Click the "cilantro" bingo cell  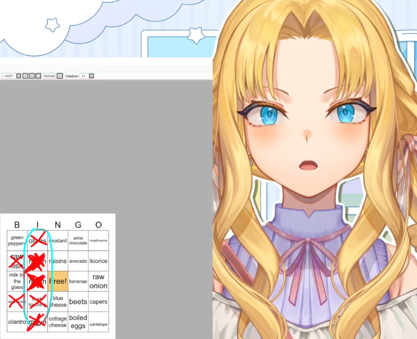click(17, 322)
